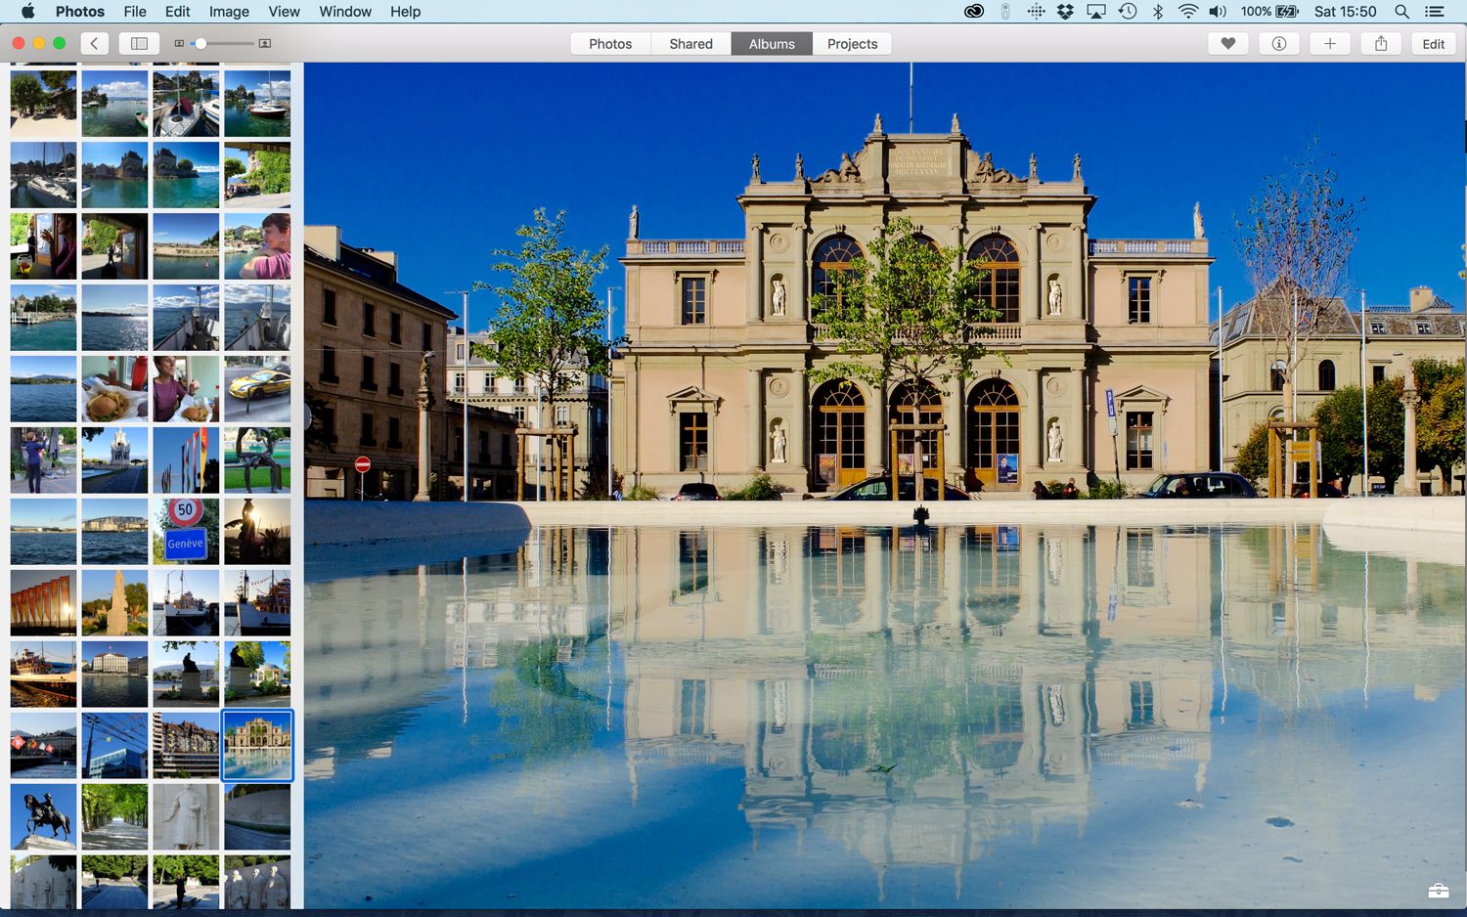Open the Window menu
Screen dimensions: 1467x917
pos(344,11)
